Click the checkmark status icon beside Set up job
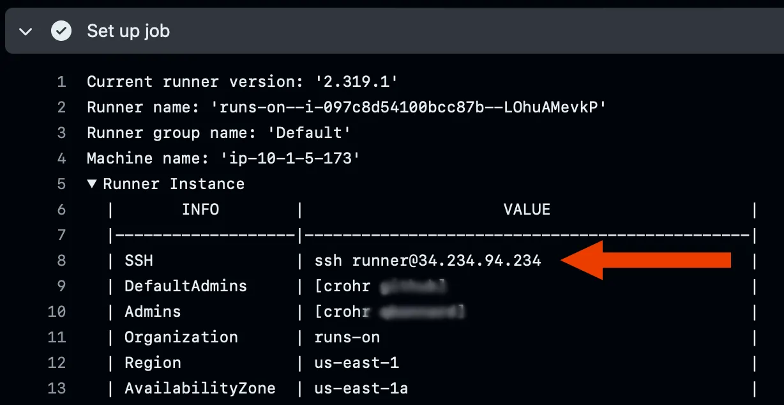Viewport: 784px width, 405px height. coord(61,30)
